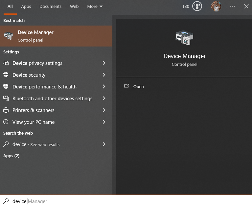The width and height of the screenshot is (252, 207).
Task: Click the Device Manager title in preview
Action: (x=185, y=56)
